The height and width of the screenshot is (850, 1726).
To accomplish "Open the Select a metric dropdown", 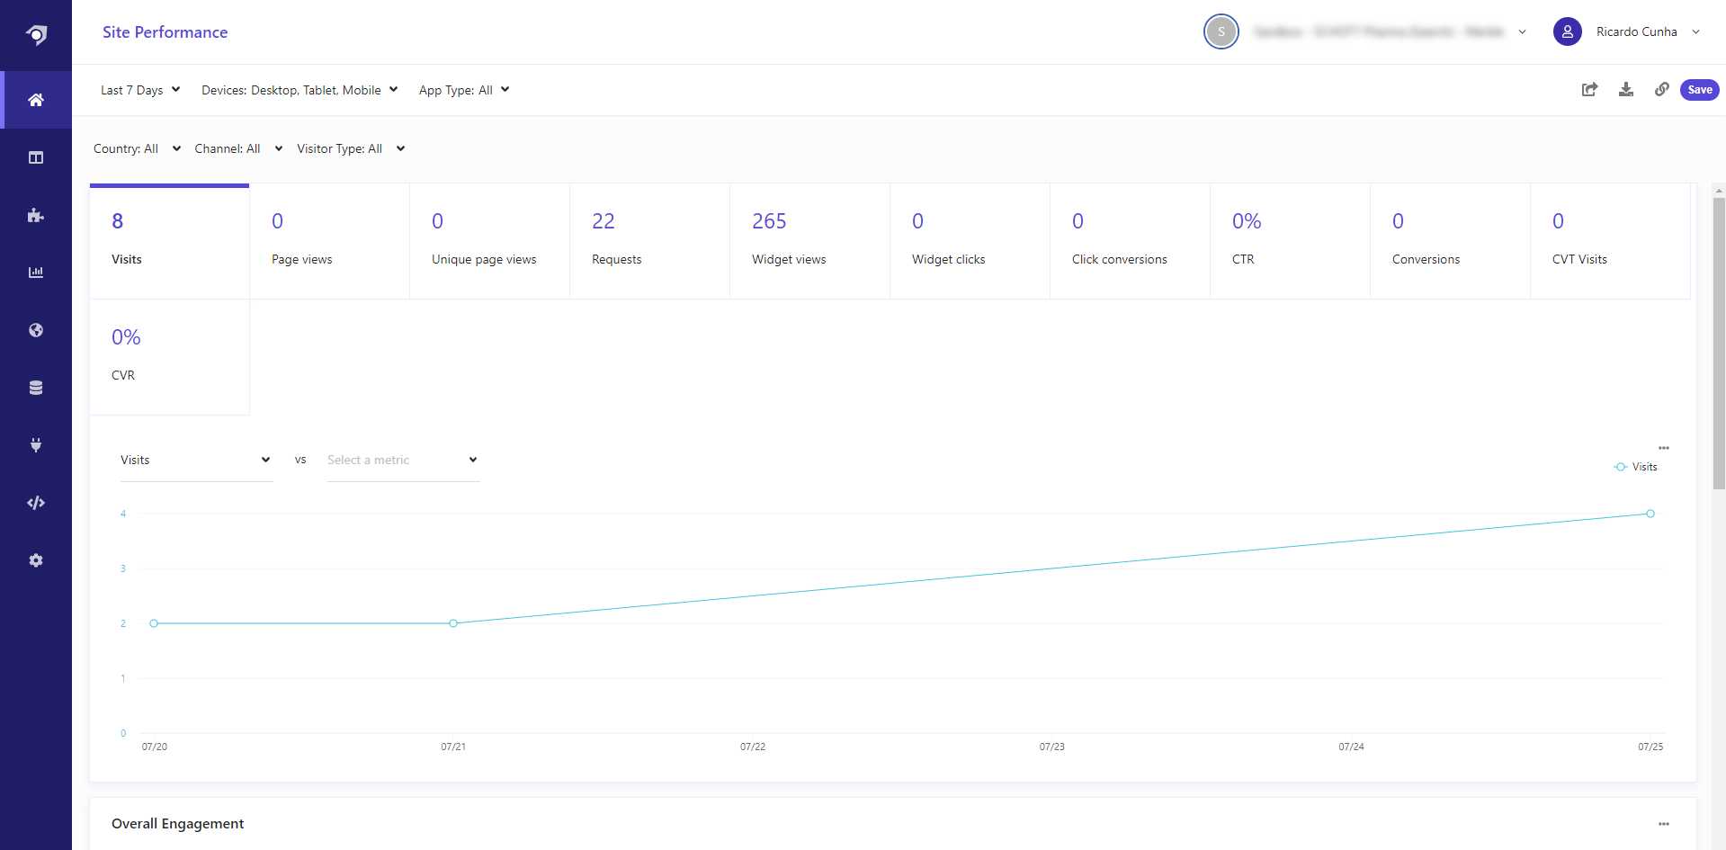I will click(402, 461).
